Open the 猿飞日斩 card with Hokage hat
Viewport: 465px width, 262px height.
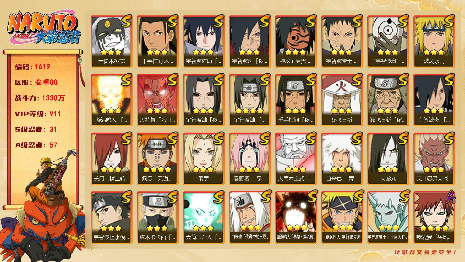pos(342,100)
